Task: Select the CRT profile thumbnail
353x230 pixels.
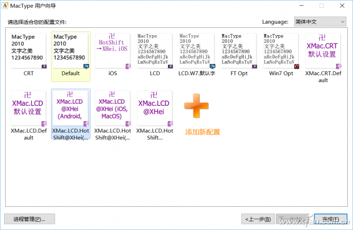Action: (28, 51)
